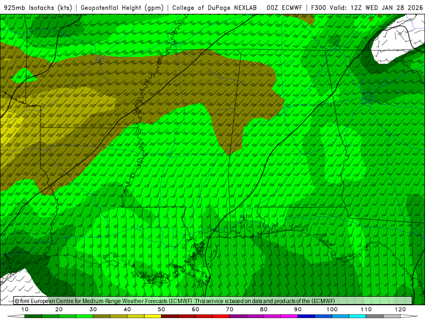Click the bright magenta swatch before 90 kts
The height and width of the screenshot is (319, 425).
click(x=289, y=316)
